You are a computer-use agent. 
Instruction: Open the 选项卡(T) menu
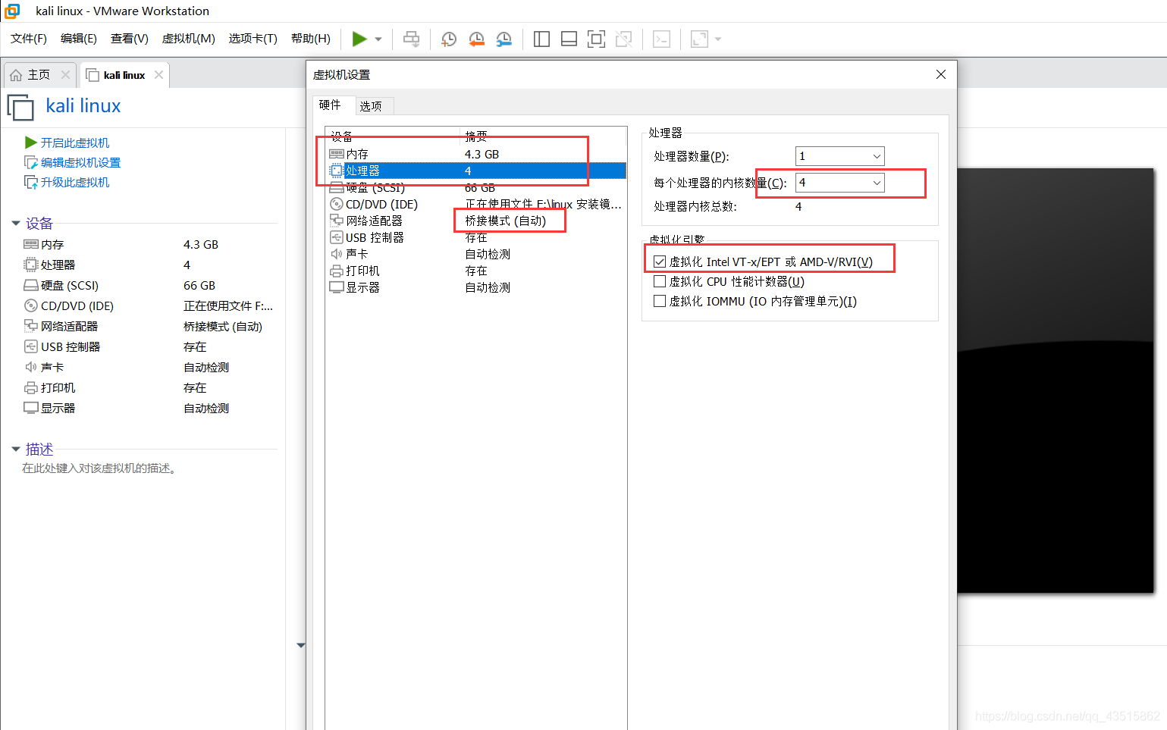click(253, 39)
